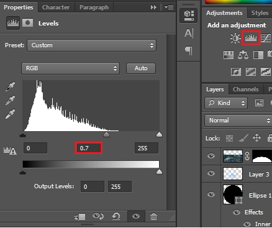Add a Color Balance adjustment
This screenshot has width=272, height=228.
[243, 55]
